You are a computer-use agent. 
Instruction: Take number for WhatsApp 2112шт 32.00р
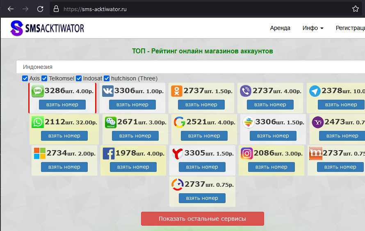click(x=64, y=136)
